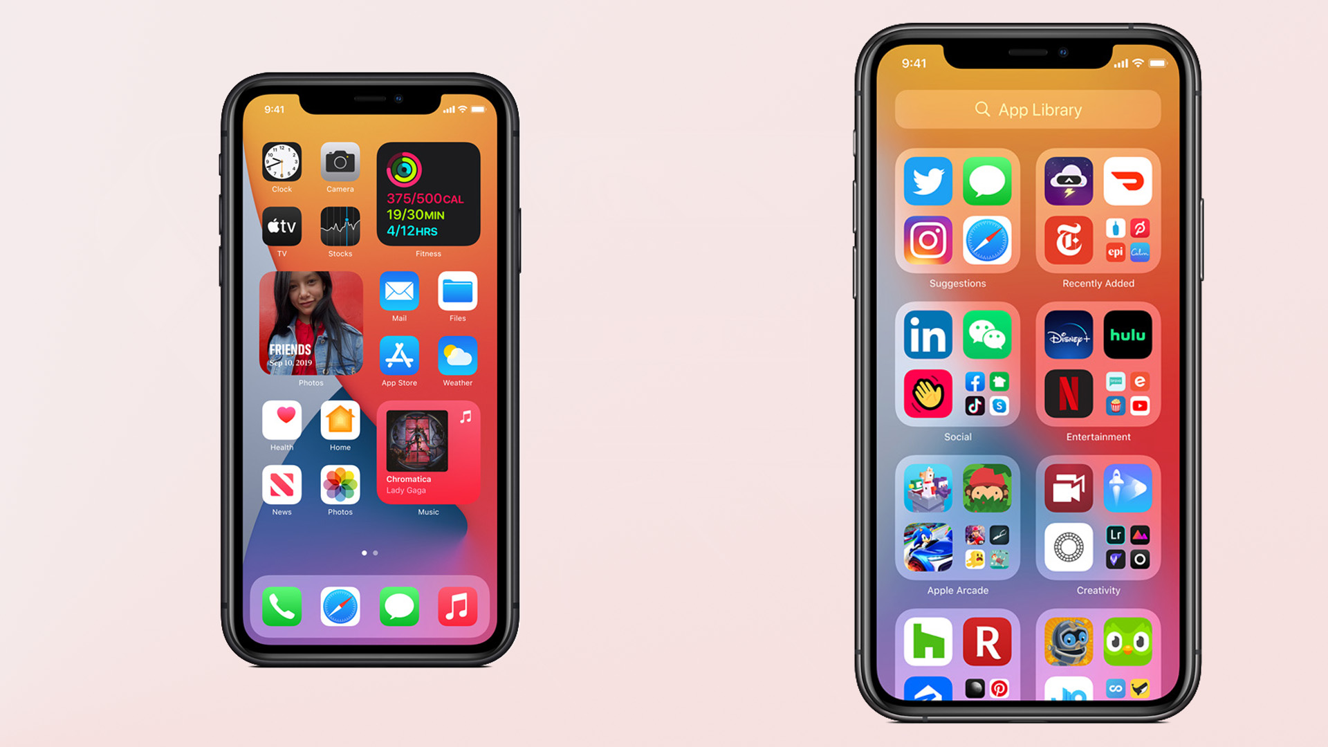Open the Twitter app
This screenshot has width=1328, height=747.
[927, 181]
